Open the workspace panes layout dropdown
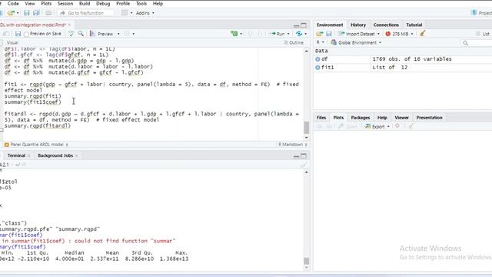Viewport: 492px width, 277px height. pyautogui.click(x=127, y=13)
